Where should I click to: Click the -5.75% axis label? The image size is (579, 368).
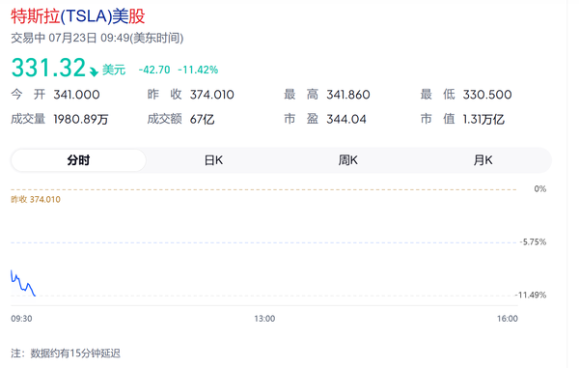click(x=533, y=242)
